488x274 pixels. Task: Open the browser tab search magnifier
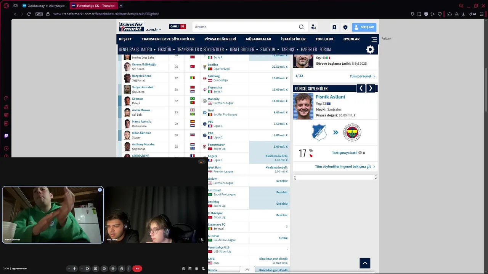coord(461,6)
